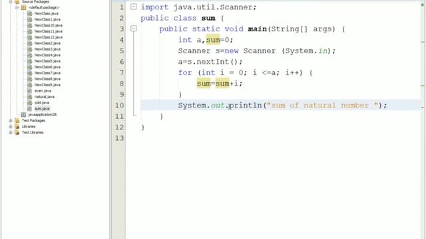Click 'args' parameter on line 3
Viewport: 426px width, 239px height.
(322, 29)
